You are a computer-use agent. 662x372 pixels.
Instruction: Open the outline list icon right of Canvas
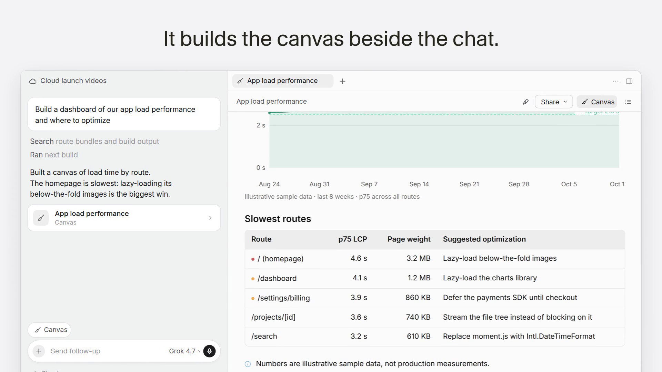(x=628, y=102)
